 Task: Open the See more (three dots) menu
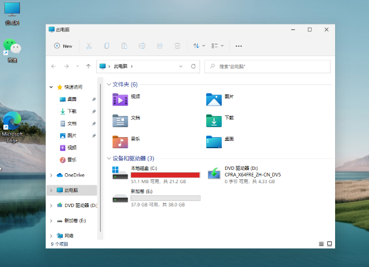[239, 46]
